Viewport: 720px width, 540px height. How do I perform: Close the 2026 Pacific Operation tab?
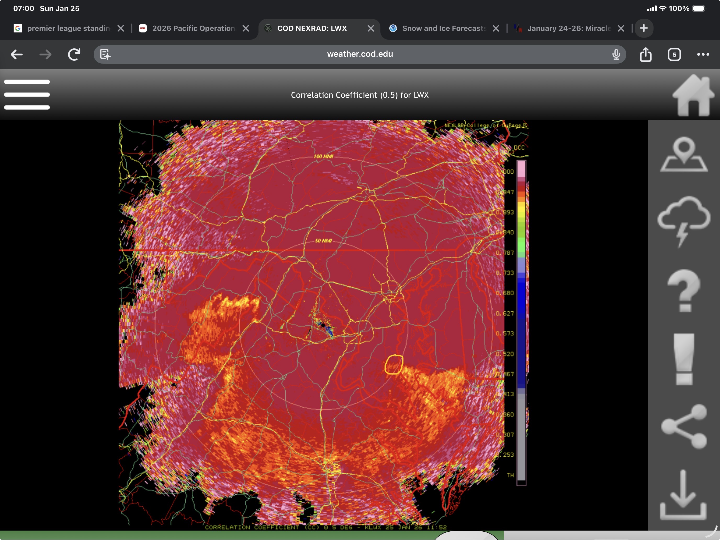246,28
